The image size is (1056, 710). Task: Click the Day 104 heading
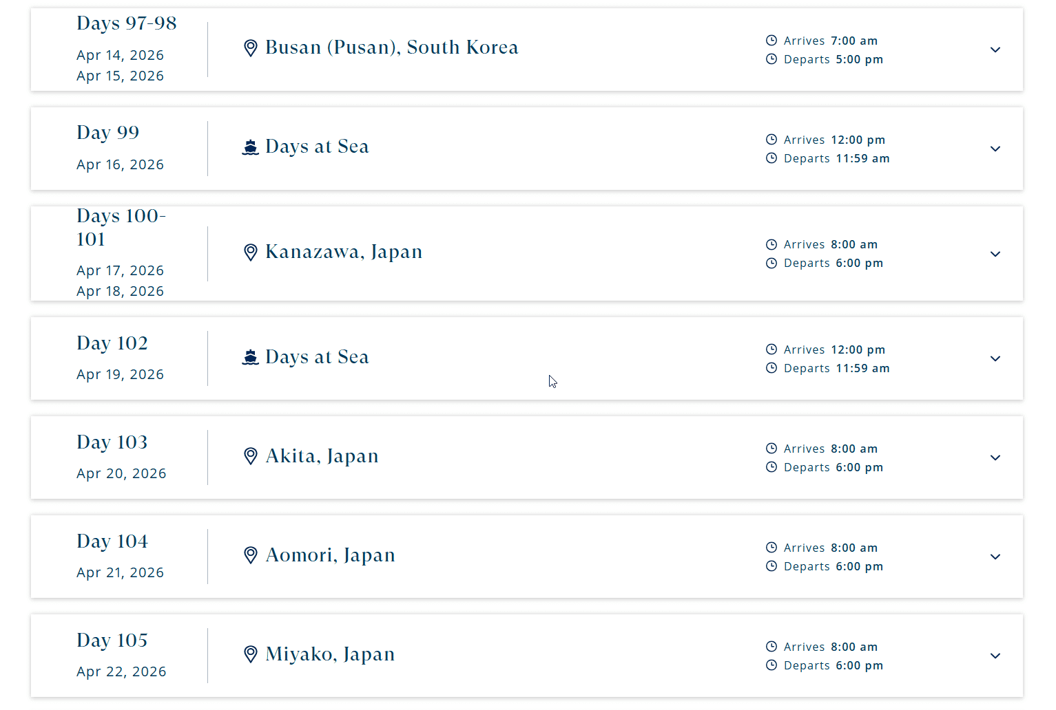pyautogui.click(x=112, y=541)
